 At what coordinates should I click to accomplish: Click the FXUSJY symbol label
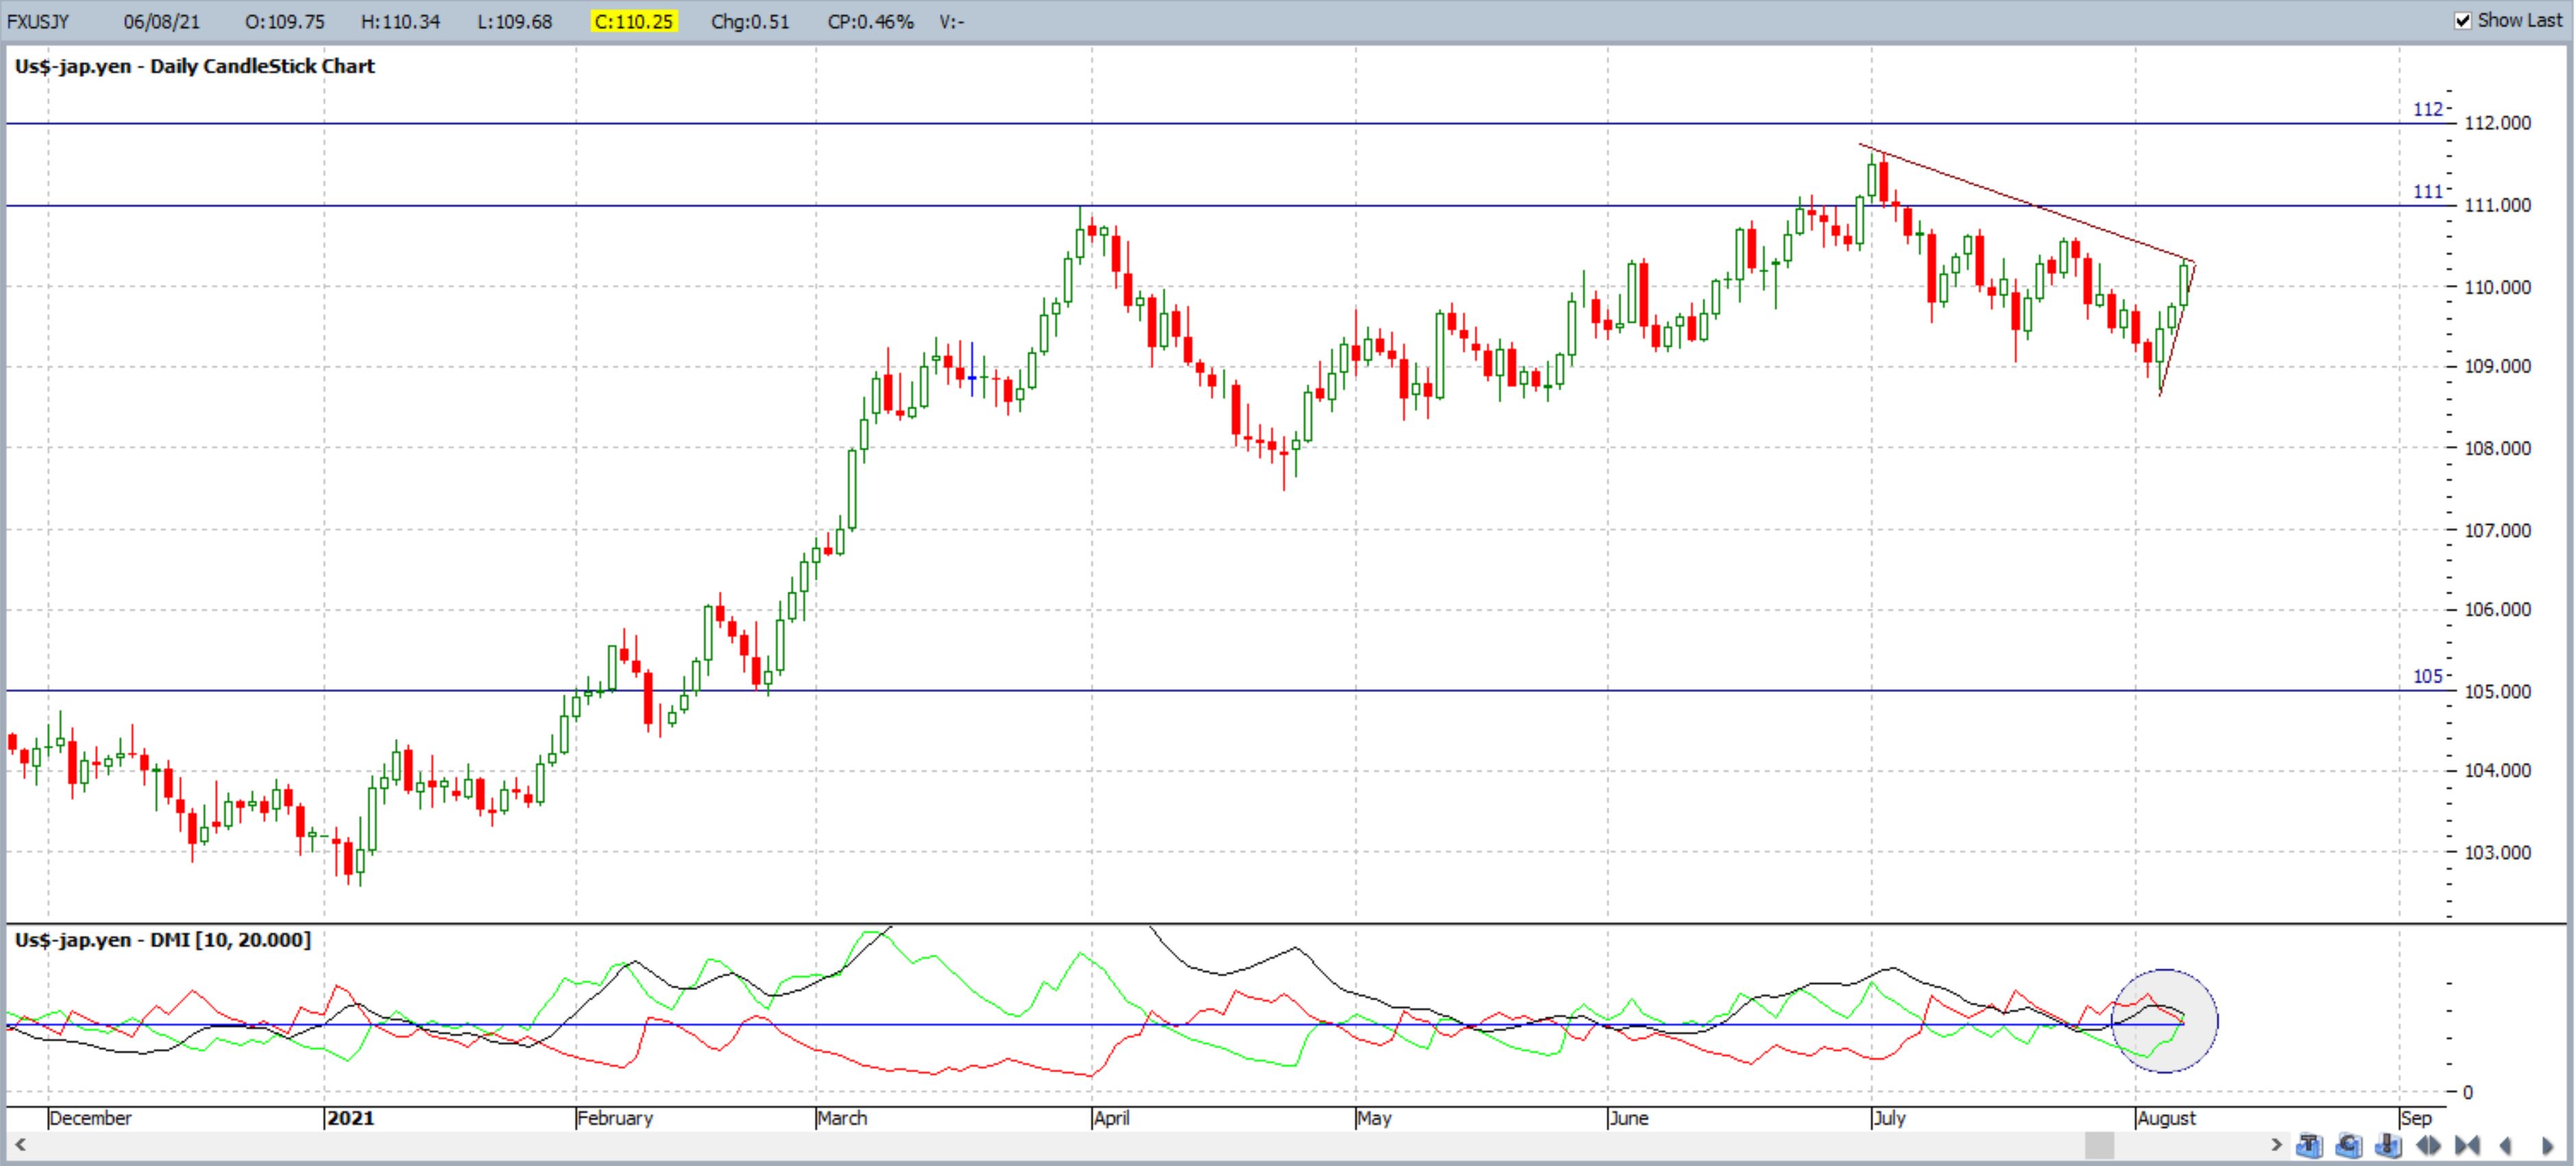tap(38, 21)
